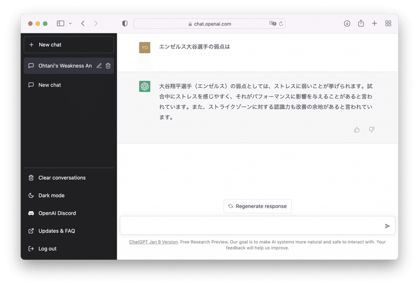Click the Safari sidebar toggle icon
419x287 pixels.
(x=60, y=24)
